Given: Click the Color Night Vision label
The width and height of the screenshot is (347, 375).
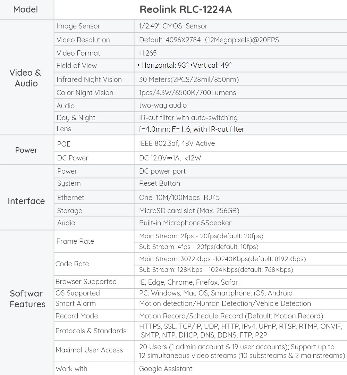Looking at the screenshot, I should [85, 93].
